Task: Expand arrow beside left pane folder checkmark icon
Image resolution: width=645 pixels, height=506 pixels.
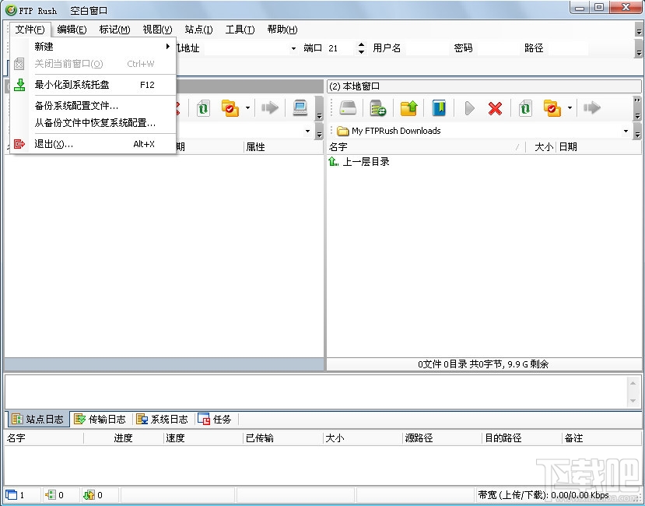Action: pyautogui.click(x=247, y=108)
